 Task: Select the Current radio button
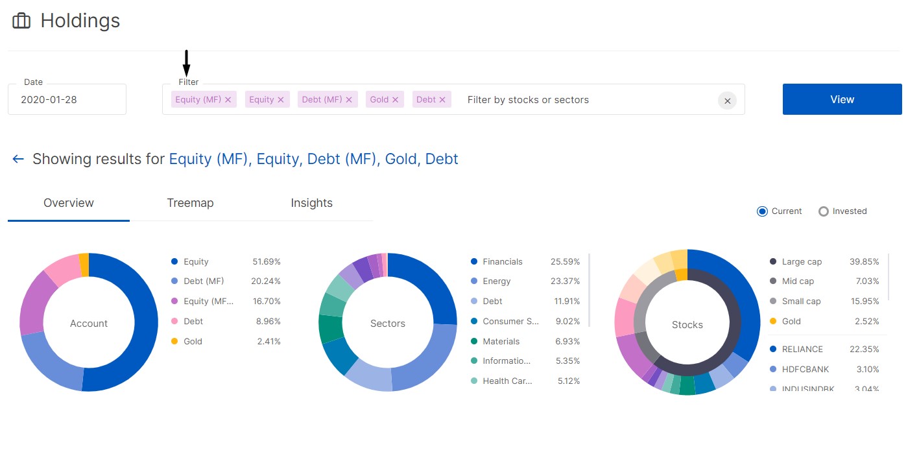point(762,211)
